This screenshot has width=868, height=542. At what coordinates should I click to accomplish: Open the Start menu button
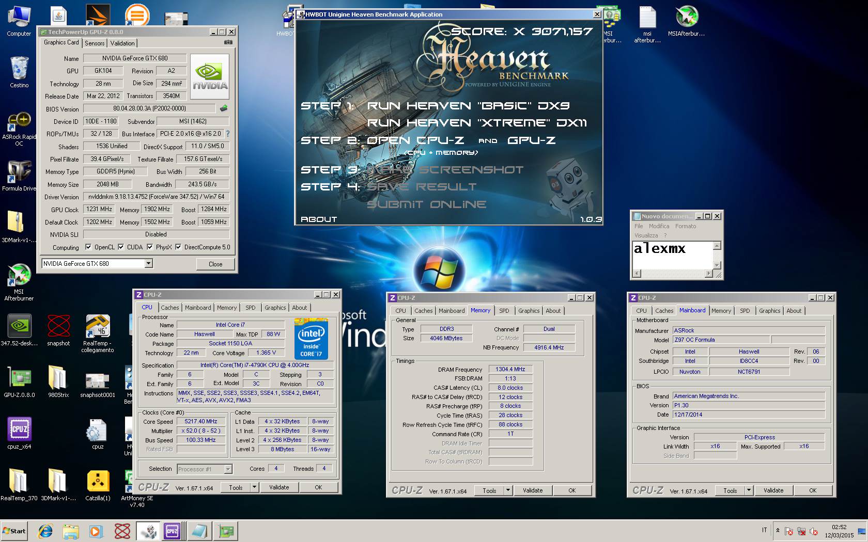[14, 531]
